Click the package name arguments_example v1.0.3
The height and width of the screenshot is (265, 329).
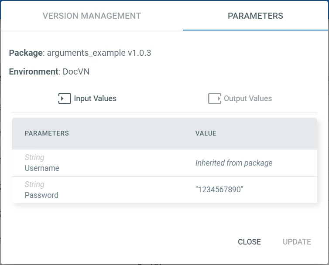coord(99,53)
